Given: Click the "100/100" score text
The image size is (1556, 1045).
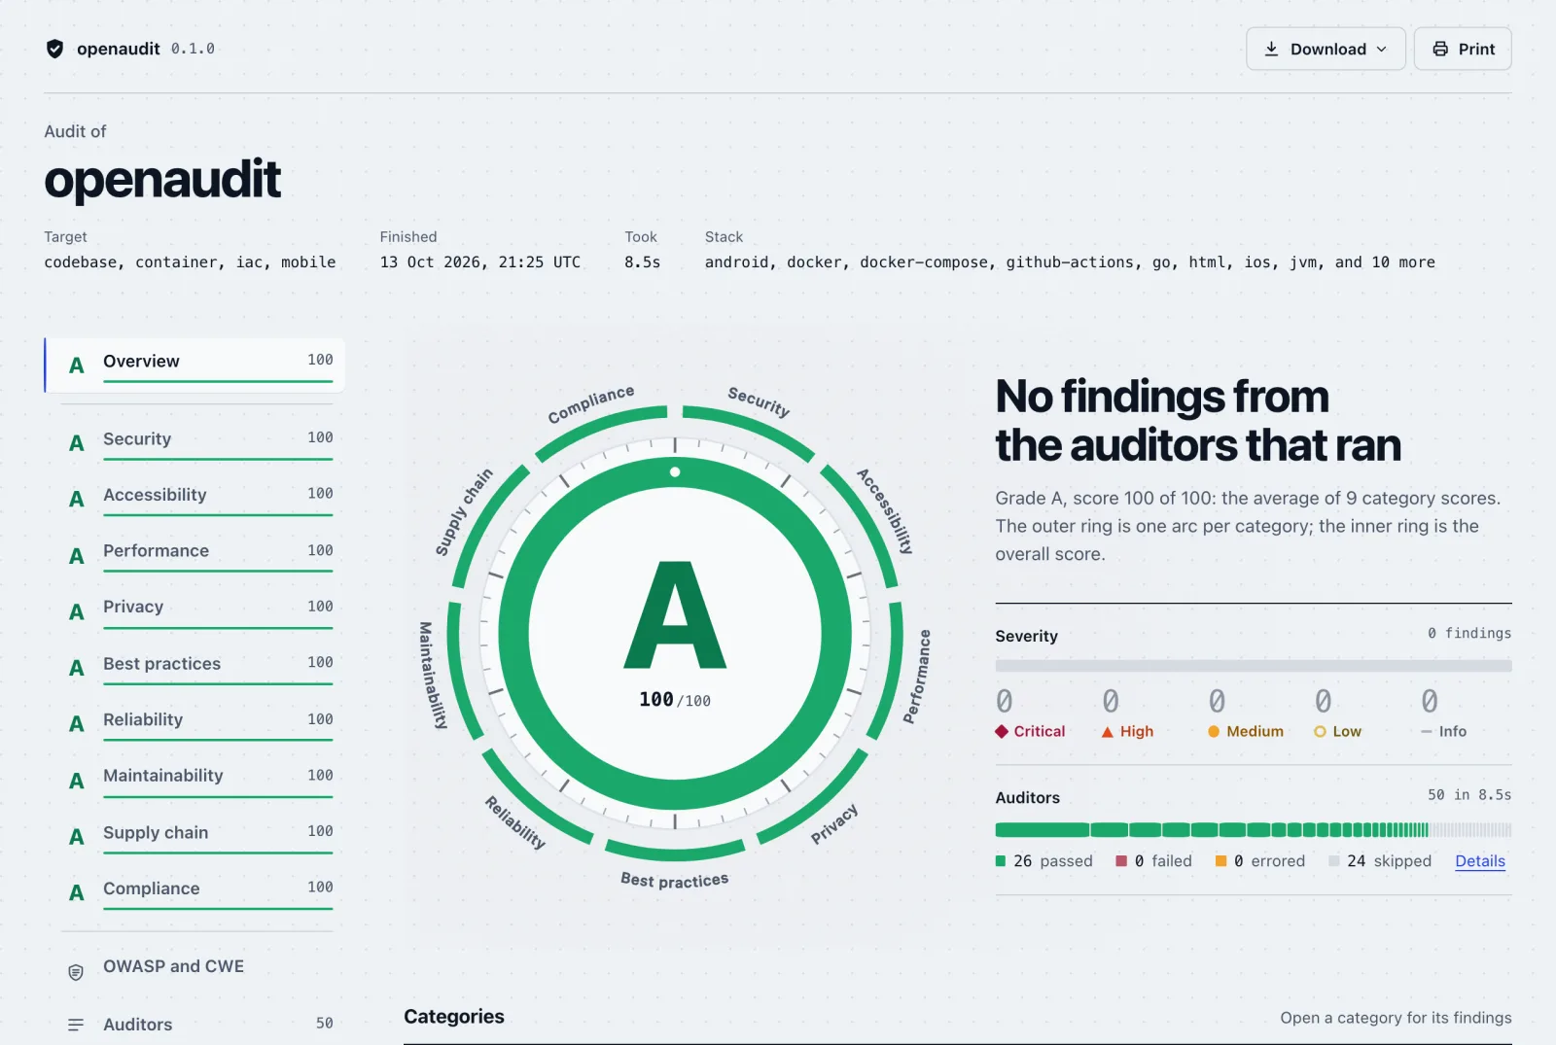Looking at the screenshot, I should point(675,700).
